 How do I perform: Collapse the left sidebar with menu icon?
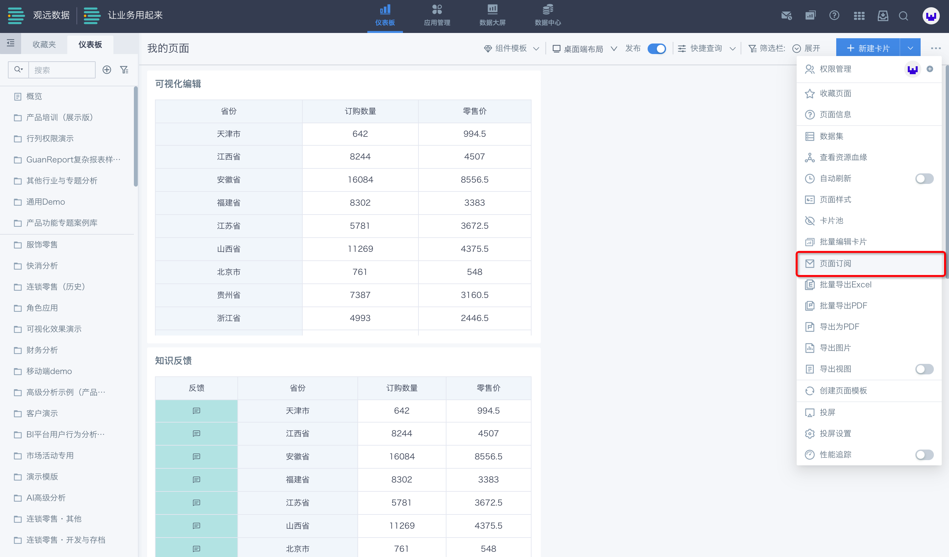[11, 43]
